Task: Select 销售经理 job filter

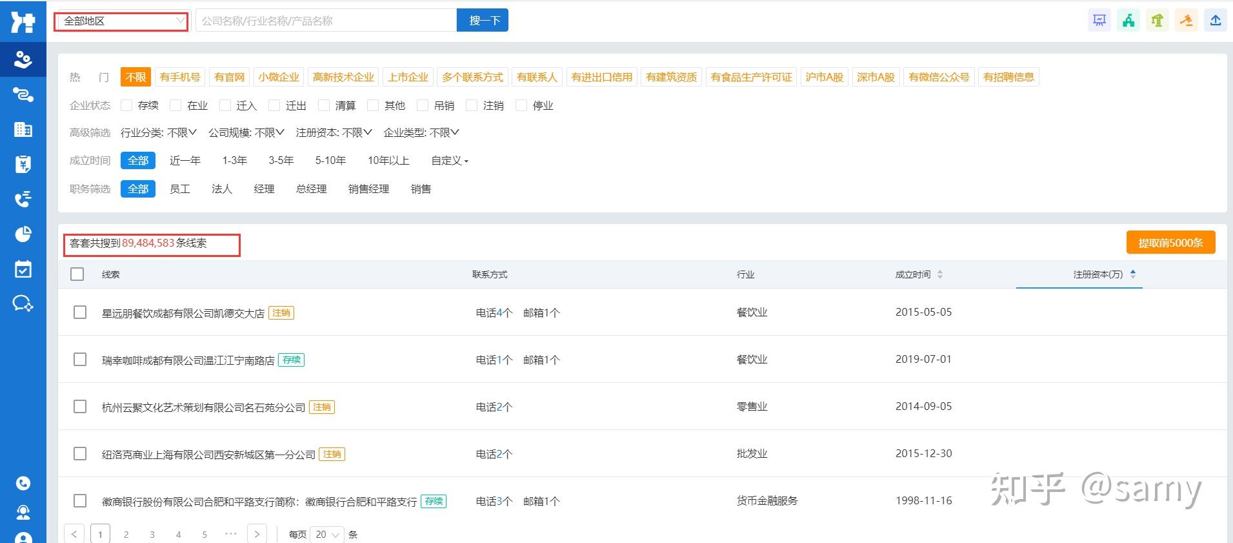Action: pos(369,189)
